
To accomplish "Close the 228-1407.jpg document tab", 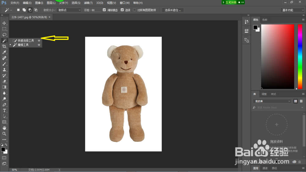I will point(50,17).
